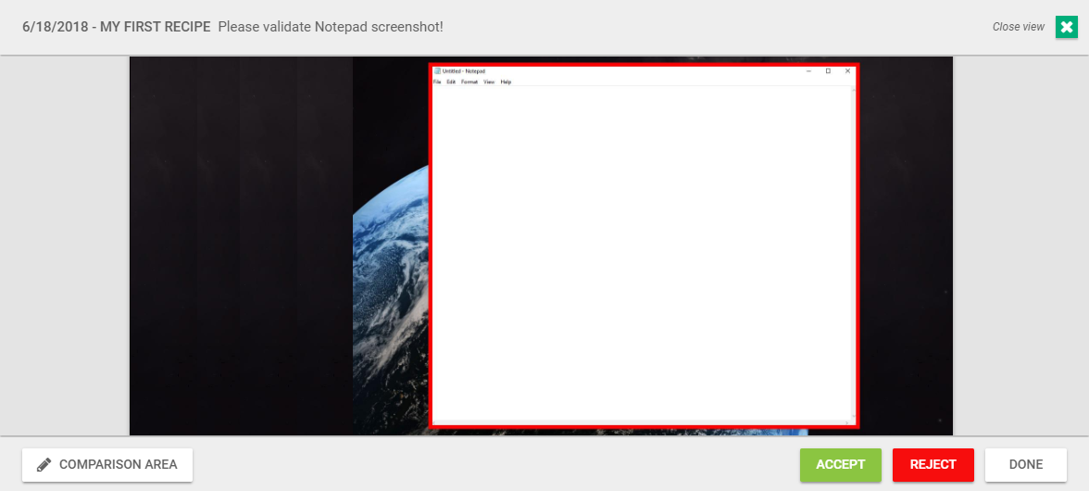The image size is (1089, 491).
Task: Open the Edit menu in the Notepad screenshot
Action: pyautogui.click(x=452, y=82)
